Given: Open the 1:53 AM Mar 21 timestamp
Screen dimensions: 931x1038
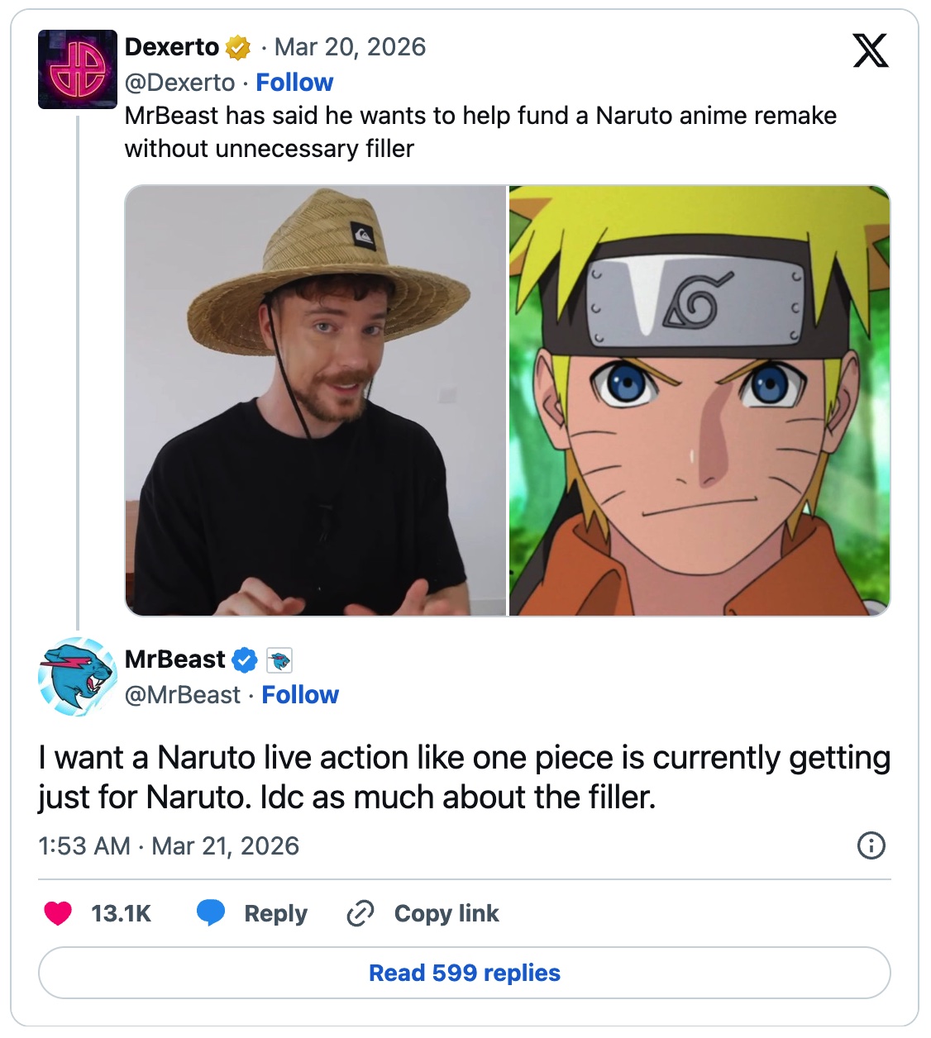Looking at the screenshot, I should [x=169, y=846].
